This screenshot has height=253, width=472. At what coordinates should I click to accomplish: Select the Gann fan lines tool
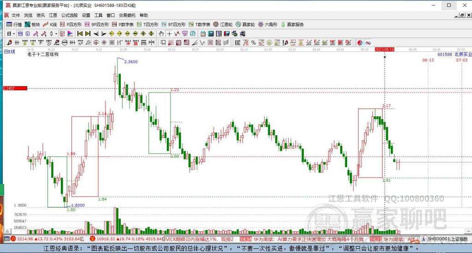(x=171, y=43)
